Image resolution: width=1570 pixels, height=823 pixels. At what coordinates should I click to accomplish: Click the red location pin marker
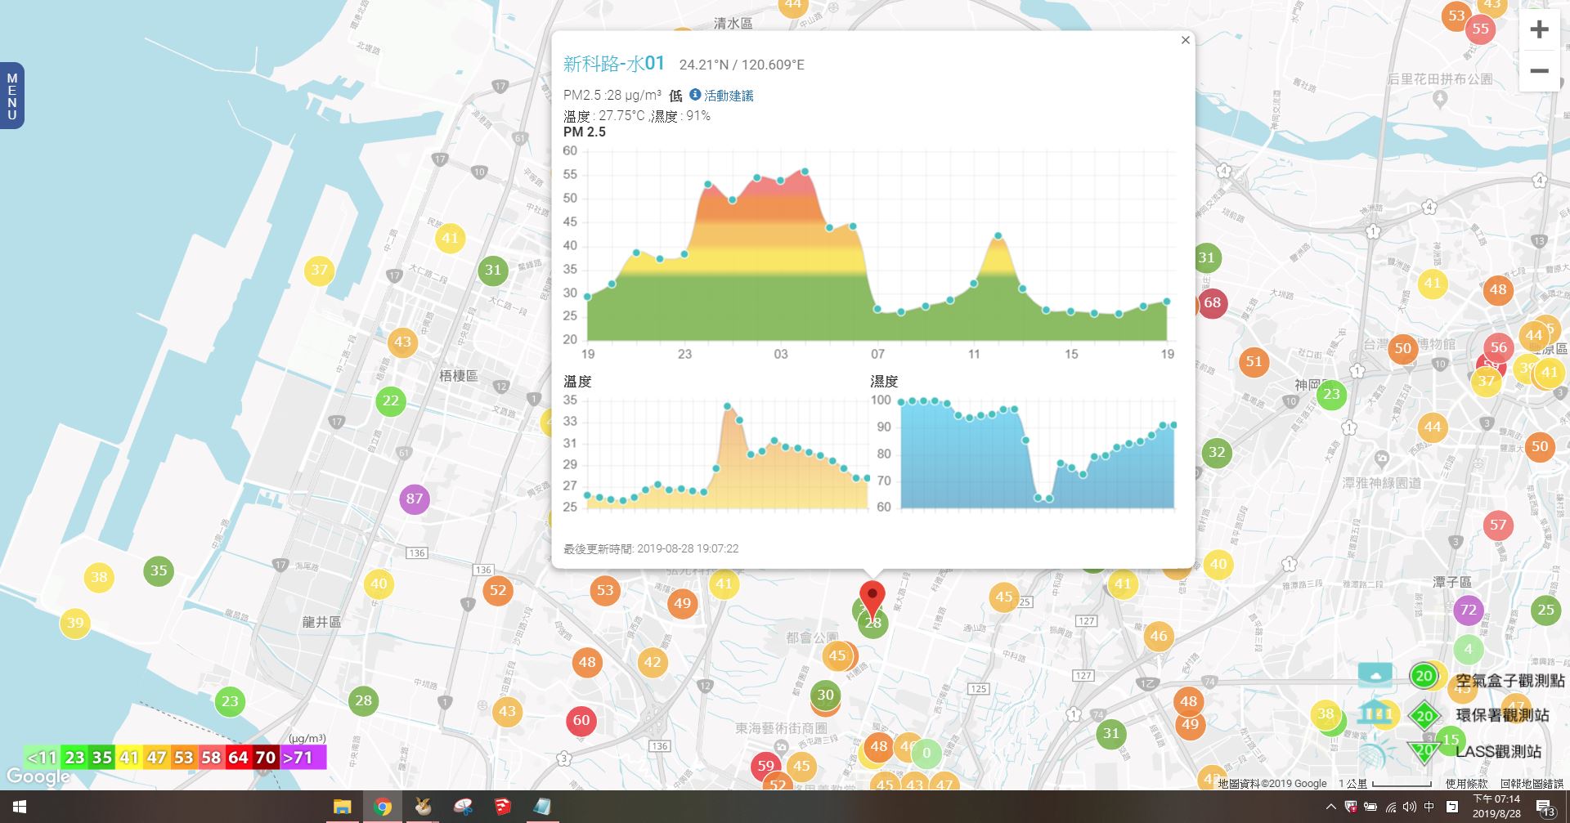click(x=873, y=600)
